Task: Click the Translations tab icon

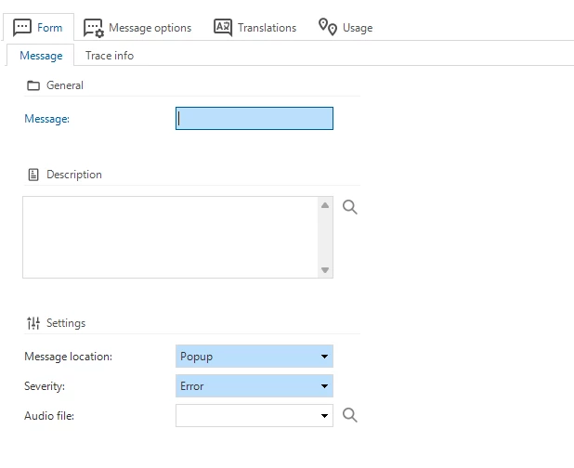Action: point(223,27)
